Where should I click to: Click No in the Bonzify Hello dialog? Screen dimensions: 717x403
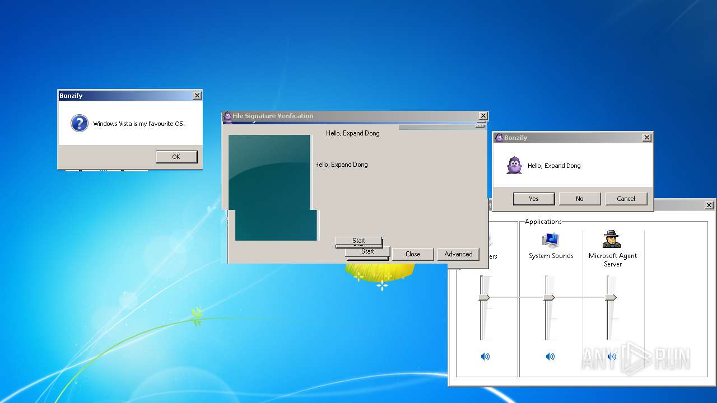pyautogui.click(x=580, y=199)
